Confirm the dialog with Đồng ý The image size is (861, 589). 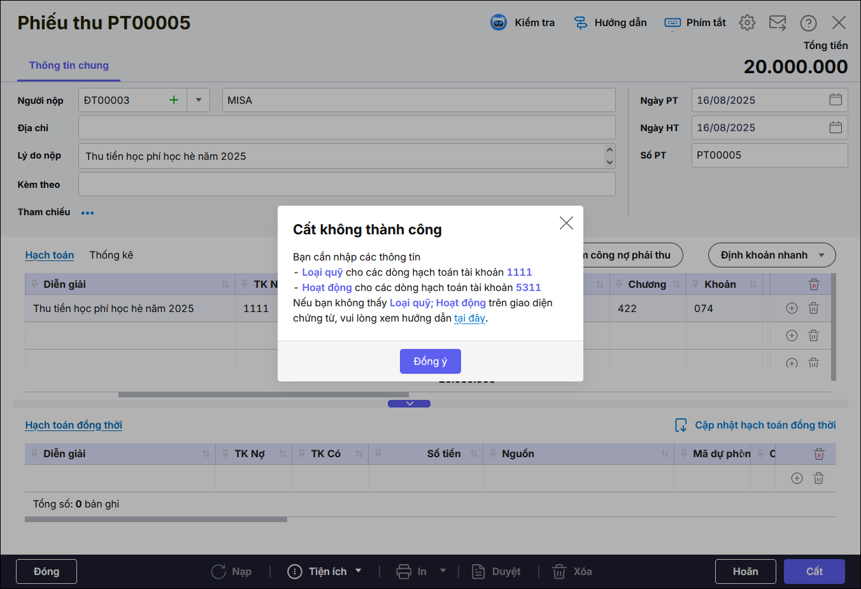[430, 361]
